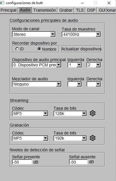Open the Tasa de muestreo dropdown
This screenshot has width=116, height=181.
click(x=81, y=34)
